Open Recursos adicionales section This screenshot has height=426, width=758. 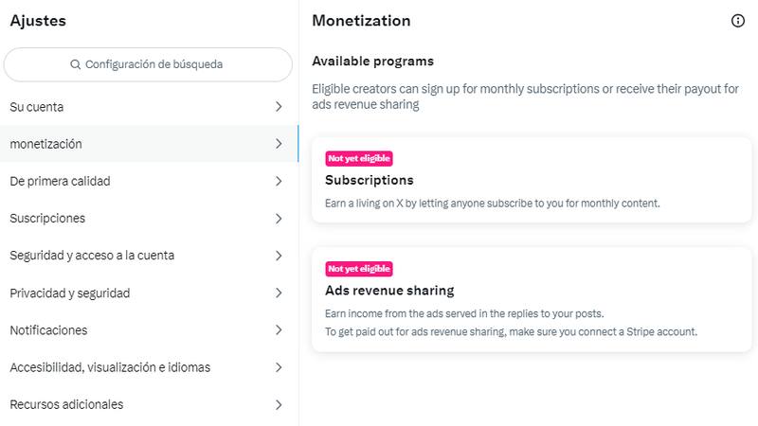coord(66,404)
